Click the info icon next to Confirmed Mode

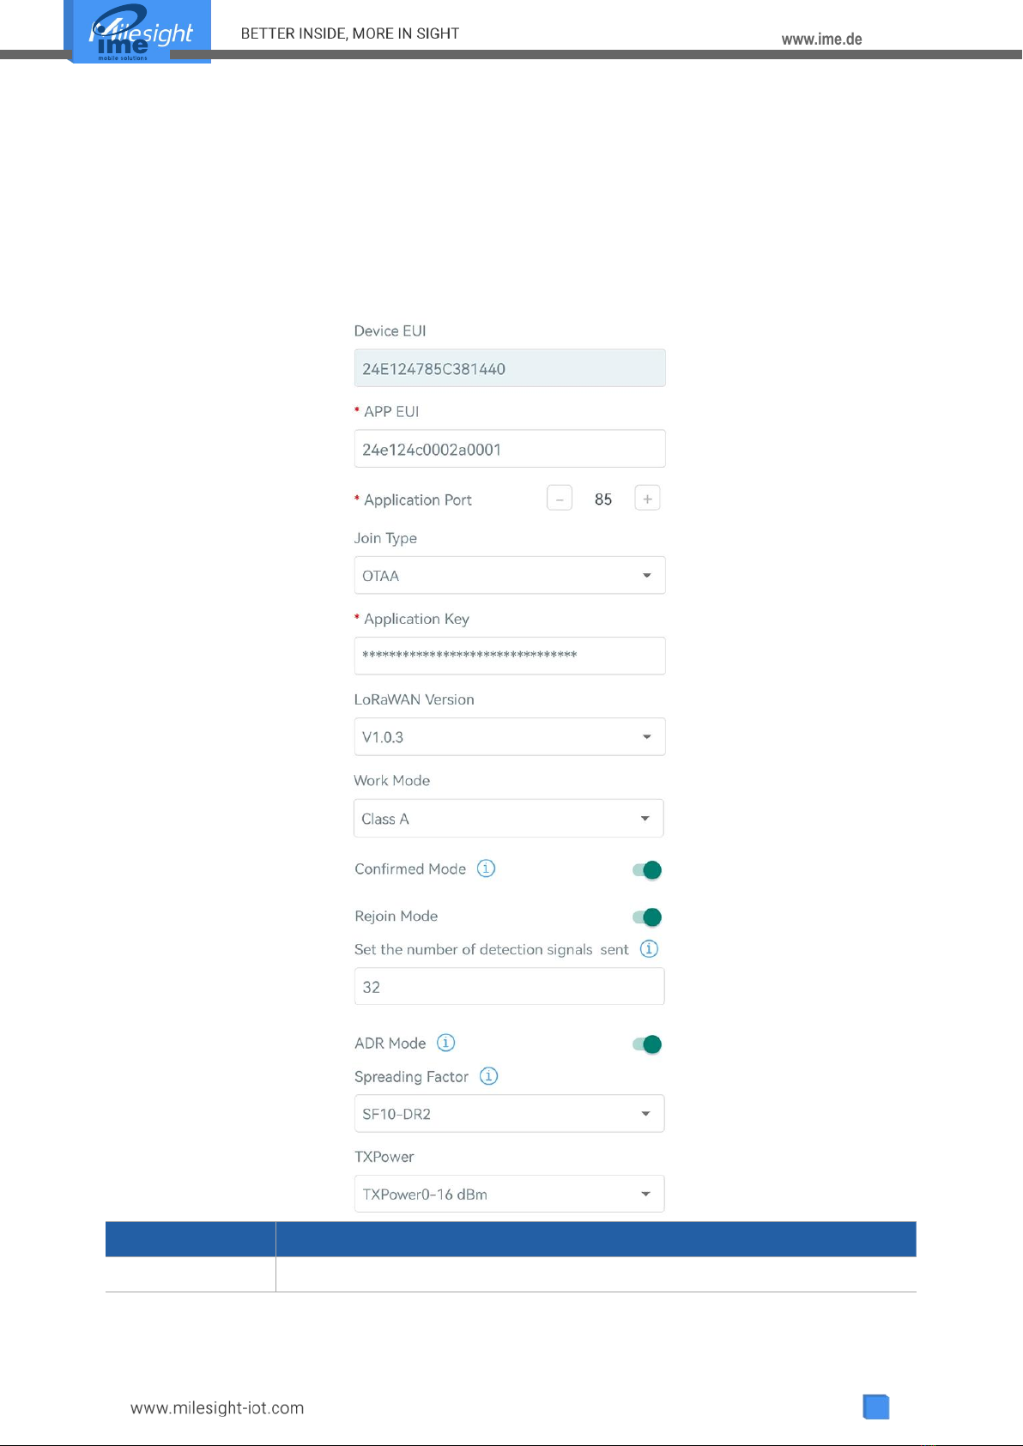486,868
